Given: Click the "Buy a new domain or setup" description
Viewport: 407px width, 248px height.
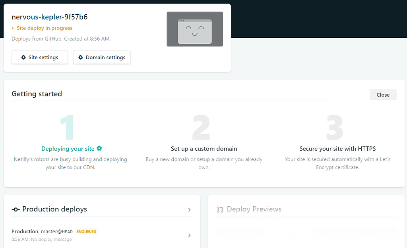Looking at the screenshot, I should coord(204,163).
